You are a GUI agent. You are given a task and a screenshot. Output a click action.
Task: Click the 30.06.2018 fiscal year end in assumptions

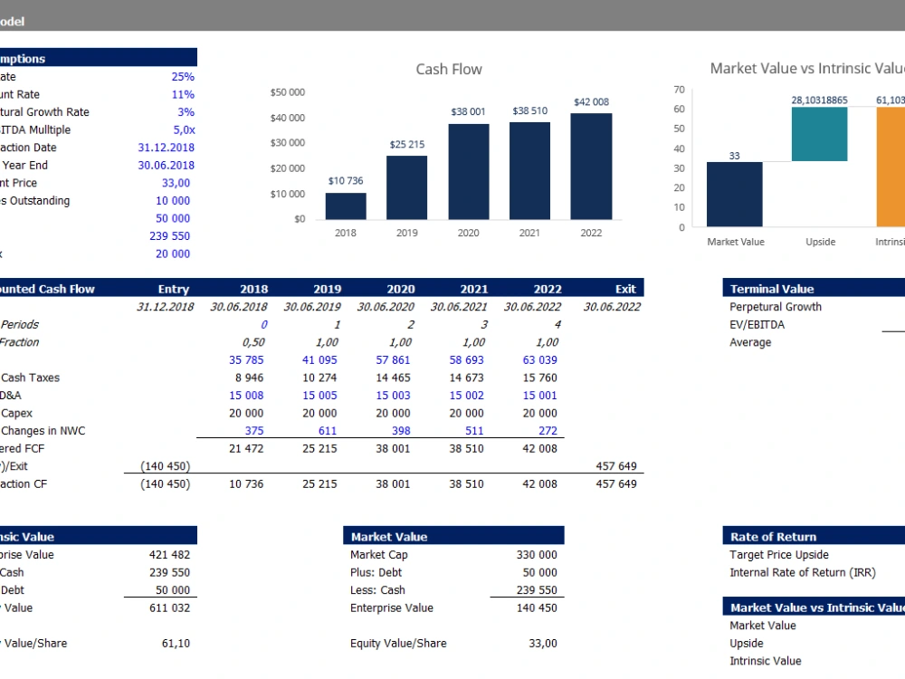pyautogui.click(x=166, y=166)
